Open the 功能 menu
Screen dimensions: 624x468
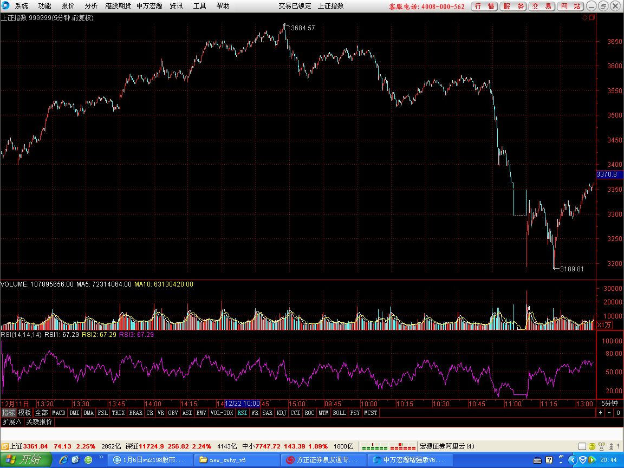[x=44, y=6]
